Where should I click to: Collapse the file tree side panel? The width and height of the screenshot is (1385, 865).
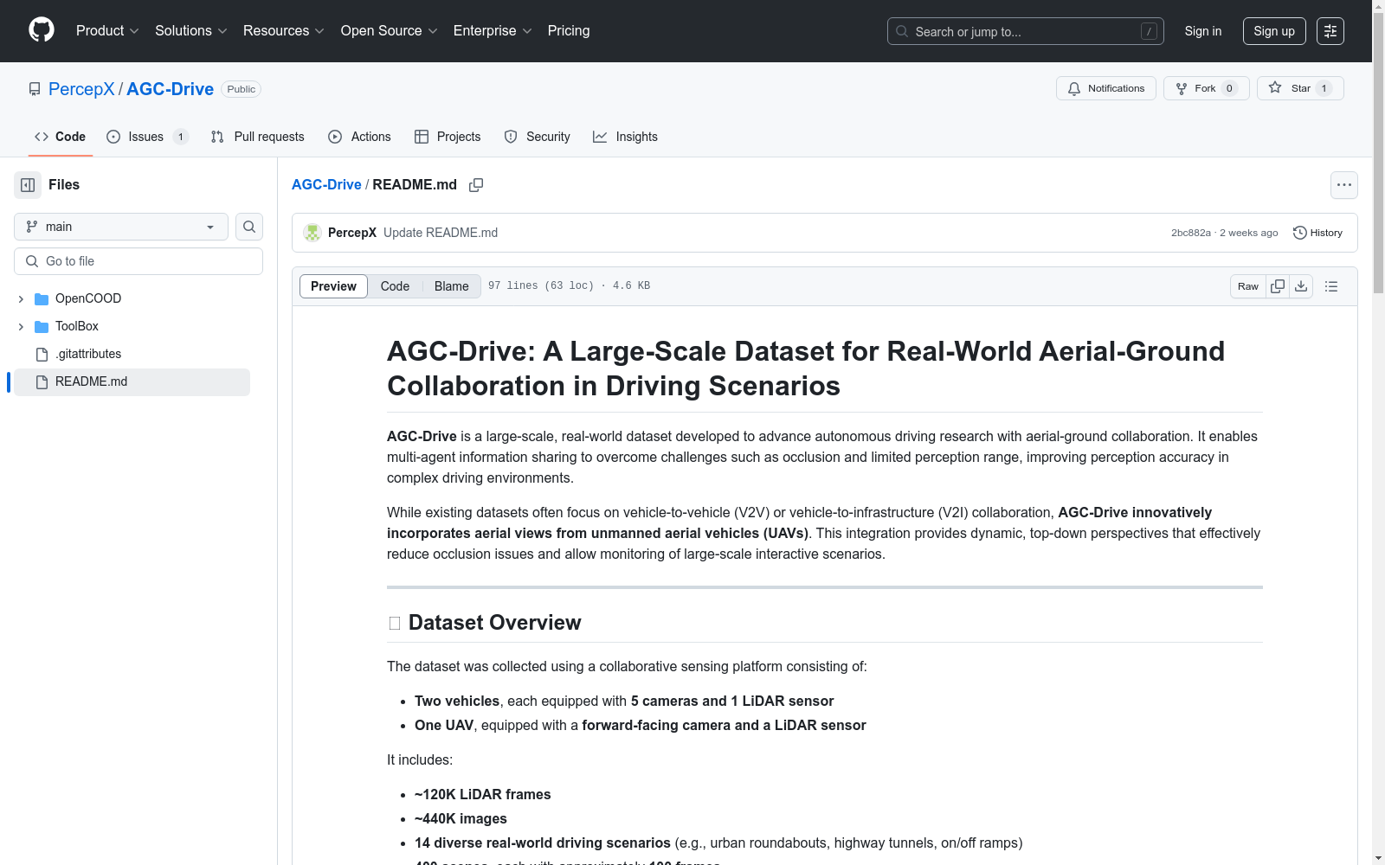[x=27, y=184]
